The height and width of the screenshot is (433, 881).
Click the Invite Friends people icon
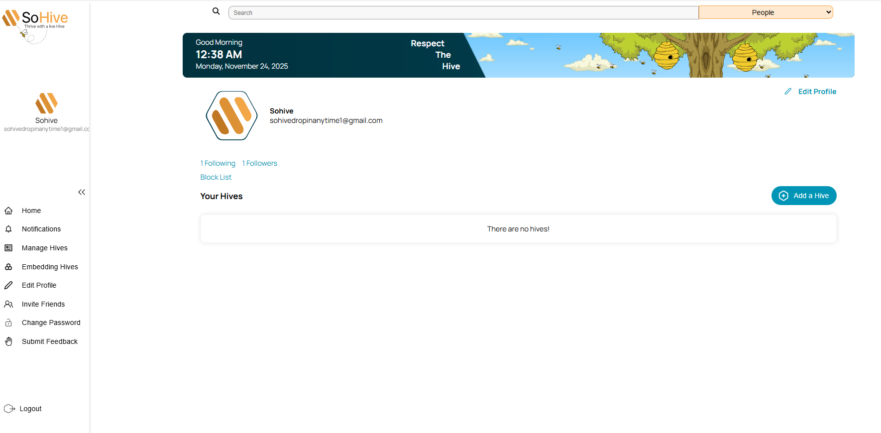[8, 304]
